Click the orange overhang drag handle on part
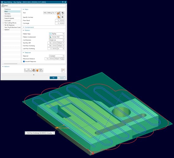This screenshot has height=158, width=174. click(x=57, y=128)
